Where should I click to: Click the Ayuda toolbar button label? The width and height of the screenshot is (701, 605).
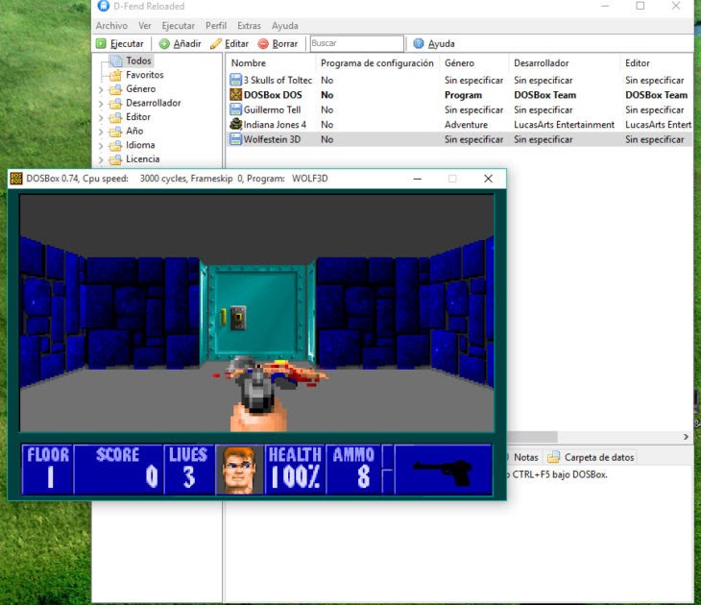pyautogui.click(x=442, y=44)
